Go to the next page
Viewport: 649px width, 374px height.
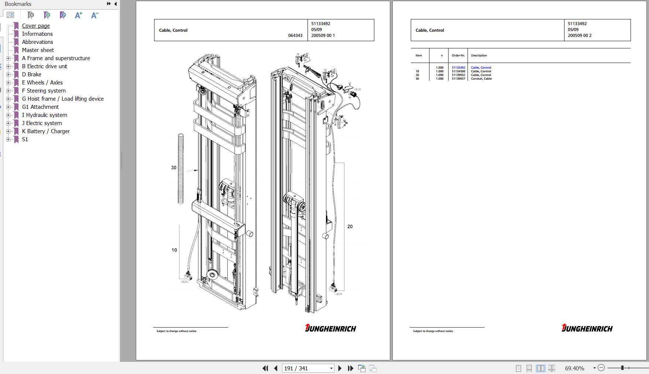[340, 368]
